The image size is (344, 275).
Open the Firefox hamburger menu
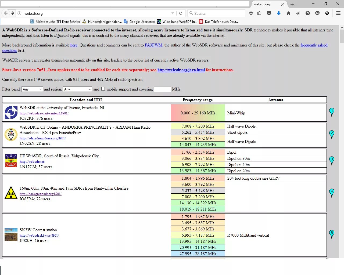(x=338, y=13)
